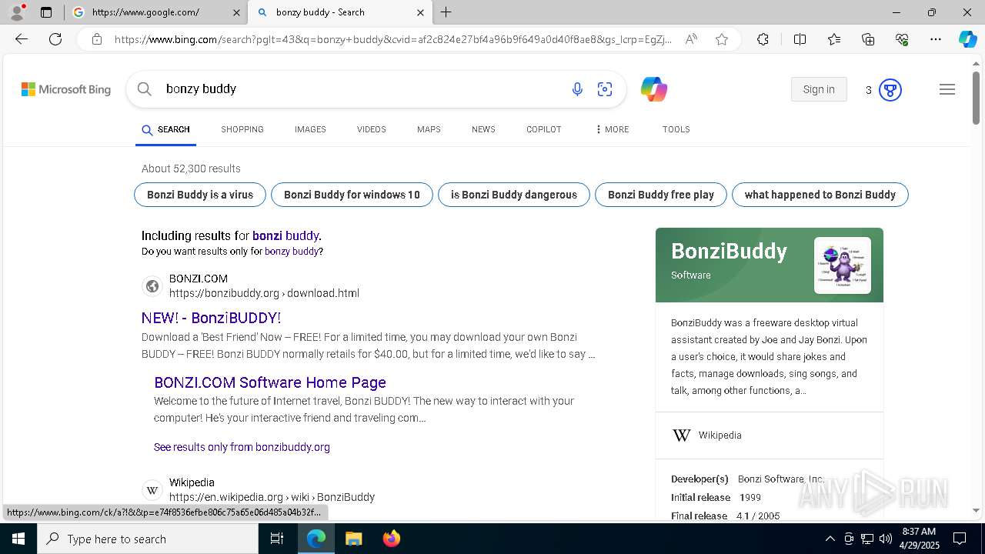This screenshot has width=985, height=554.
Task: Open the volume speaker tray icon
Action: (x=885, y=539)
